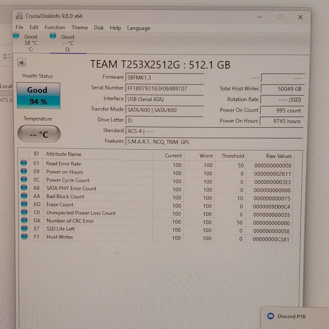Select the D: drive status orb
The image size is (329, 329).
pyautogui.click(x=53, y=36)
